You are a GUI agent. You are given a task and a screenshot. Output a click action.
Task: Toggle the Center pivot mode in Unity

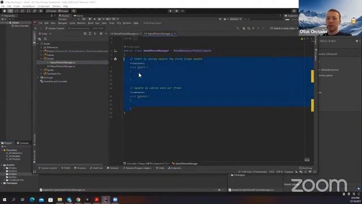(51, 11)
